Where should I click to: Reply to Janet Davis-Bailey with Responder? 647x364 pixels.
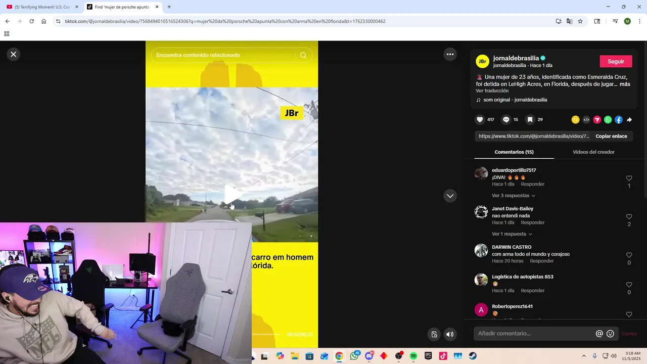tap(532, 222)
